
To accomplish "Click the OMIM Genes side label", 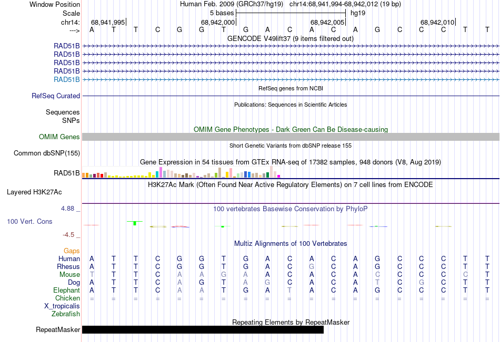I will tap(59, 137).
